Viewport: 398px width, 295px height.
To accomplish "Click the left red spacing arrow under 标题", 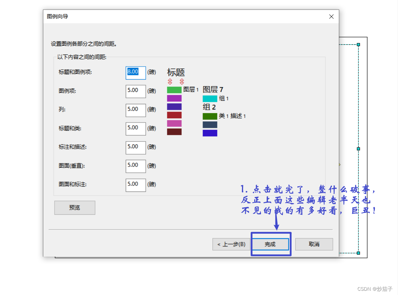I will coord(170,81).
